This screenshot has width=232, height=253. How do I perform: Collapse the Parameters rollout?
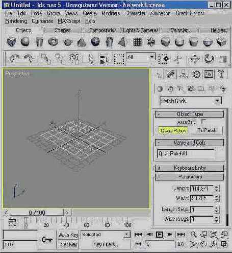[x=189, y=177]
